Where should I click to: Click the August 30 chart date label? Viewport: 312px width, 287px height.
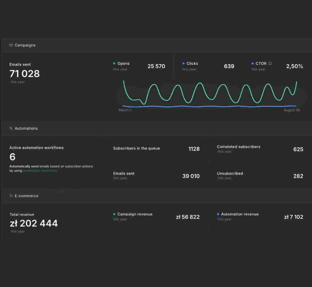coord(292,110)
